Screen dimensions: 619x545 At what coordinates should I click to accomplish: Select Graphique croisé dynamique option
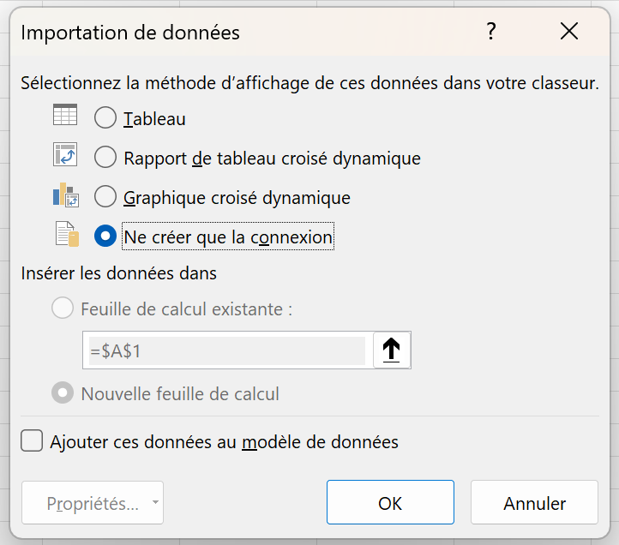[x=105, y=196]
